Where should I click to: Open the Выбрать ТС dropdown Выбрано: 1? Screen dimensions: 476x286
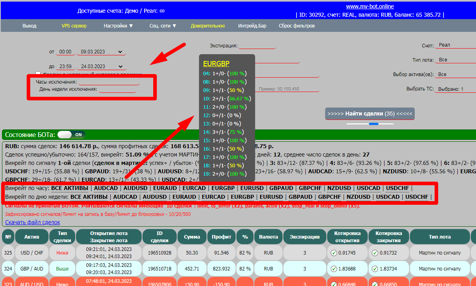click(x=455, y=89)
